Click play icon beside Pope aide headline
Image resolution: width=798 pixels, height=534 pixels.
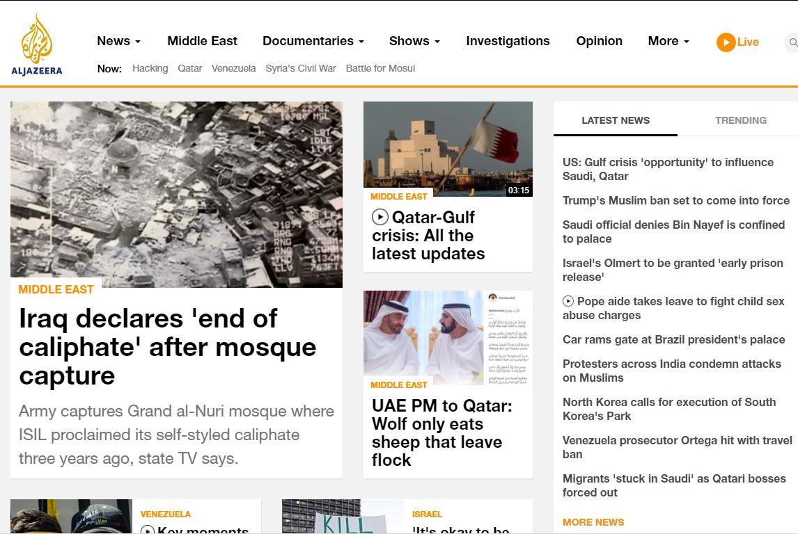tap(568, 301)
